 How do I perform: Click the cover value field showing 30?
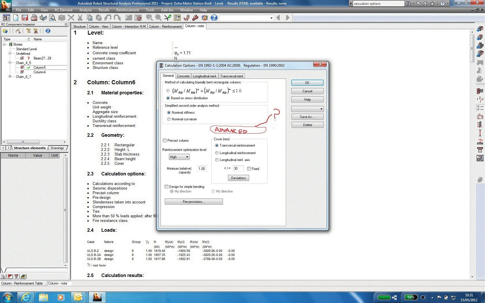(x=238, y=169)
